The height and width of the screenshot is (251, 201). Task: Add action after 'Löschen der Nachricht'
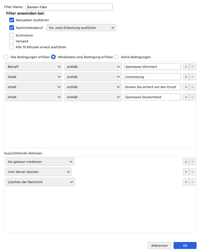[186, 182]
